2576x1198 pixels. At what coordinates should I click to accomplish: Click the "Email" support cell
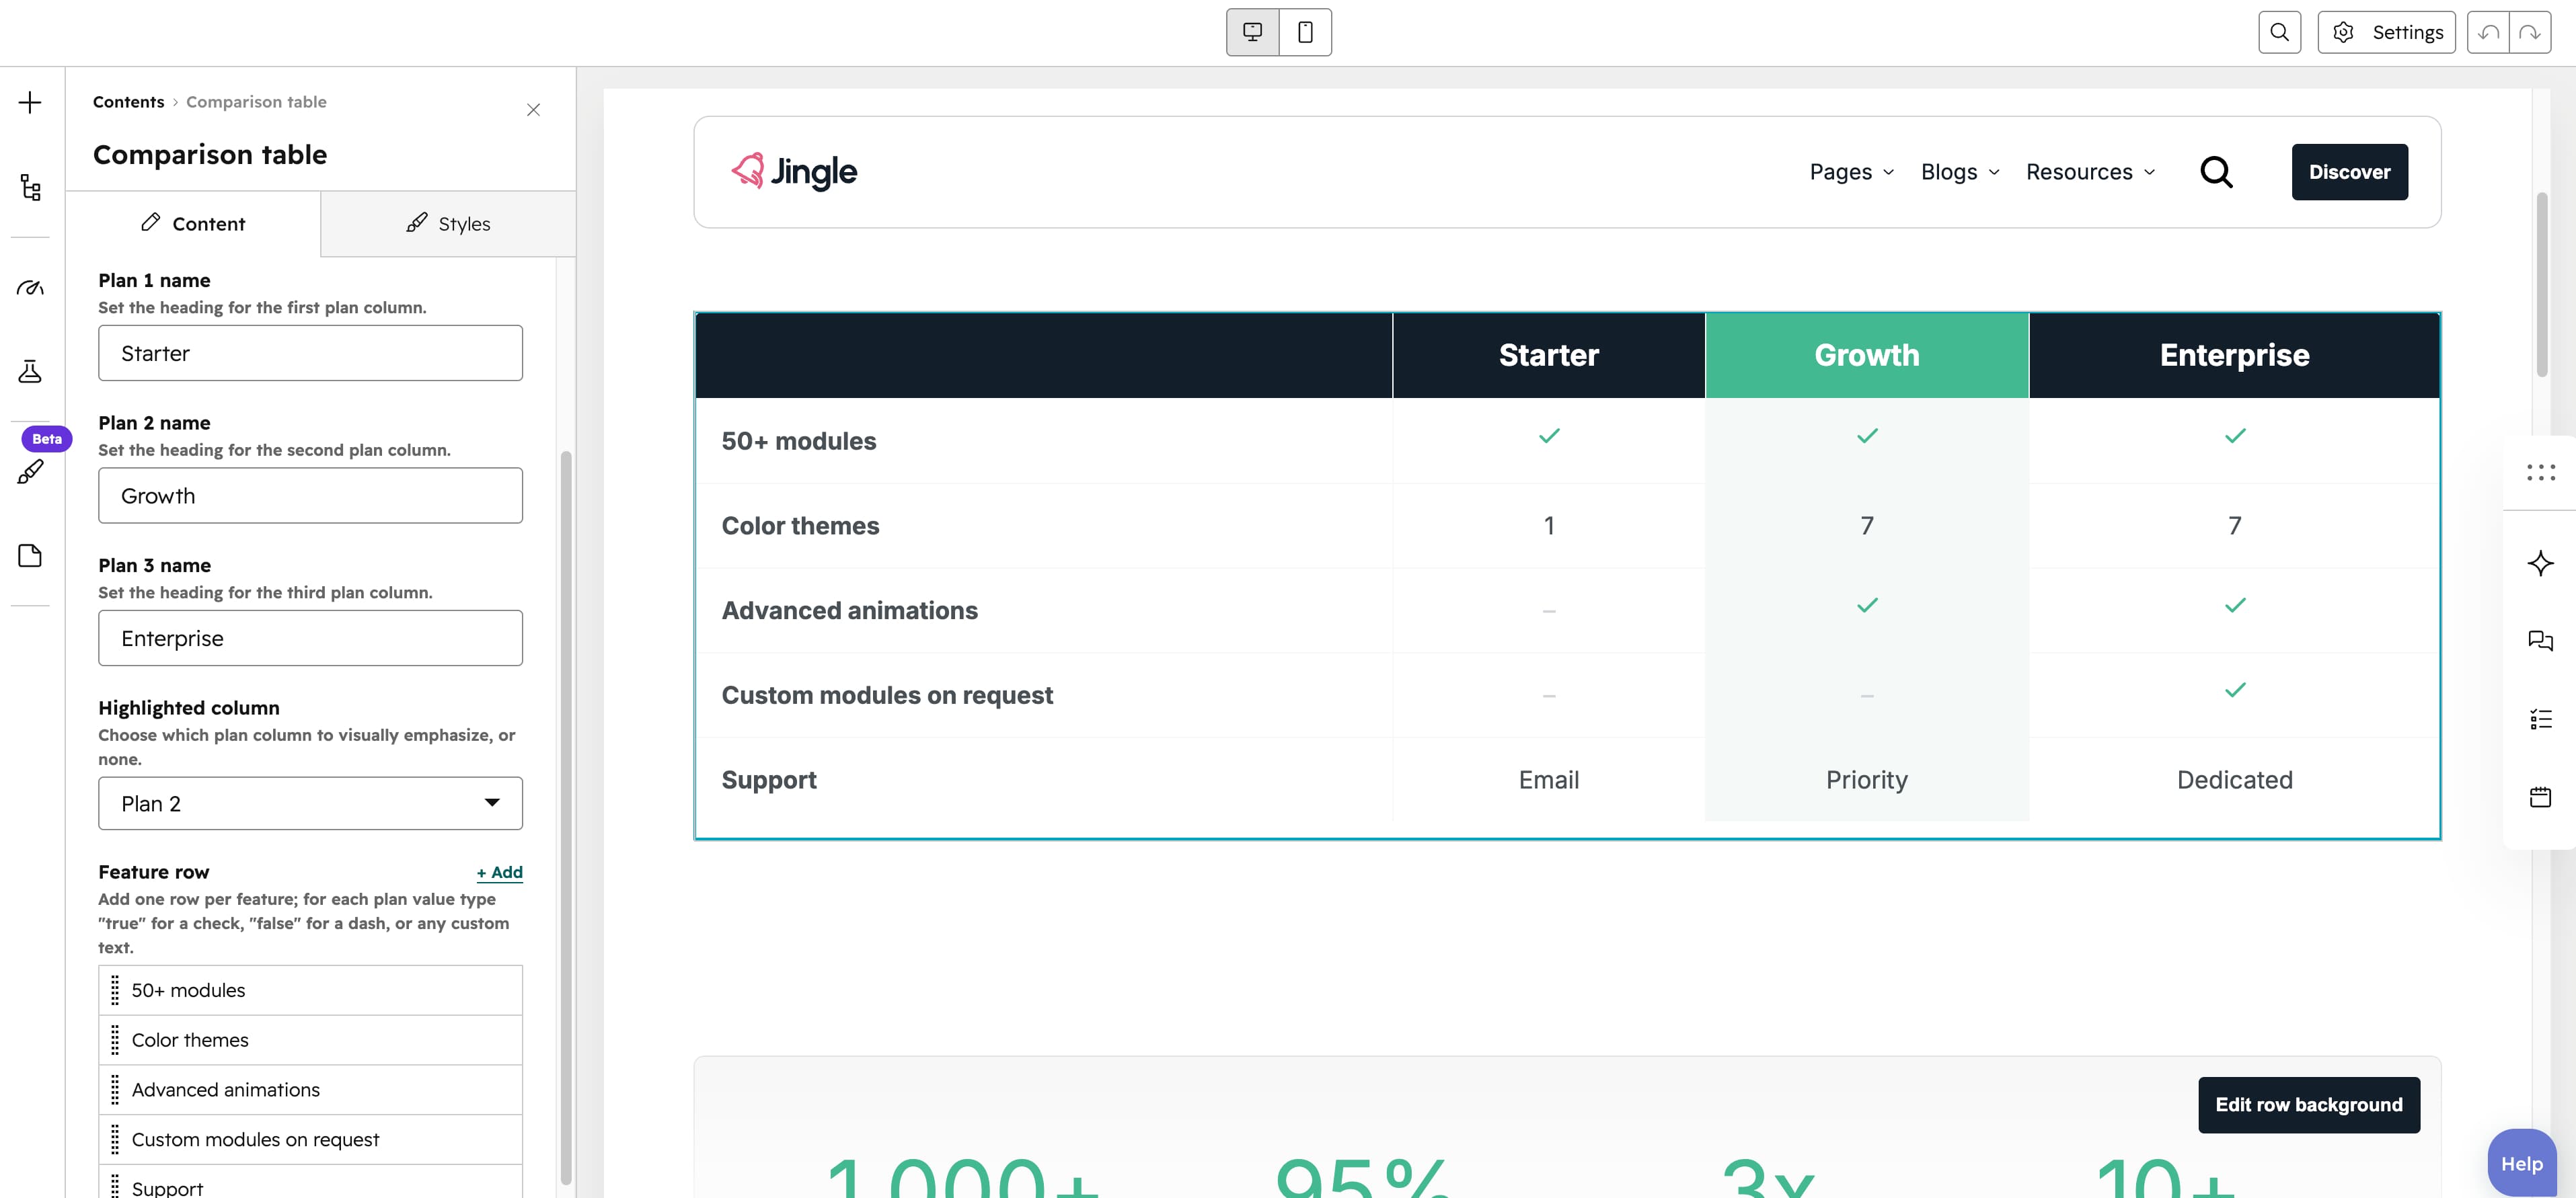coord(1548,781)
